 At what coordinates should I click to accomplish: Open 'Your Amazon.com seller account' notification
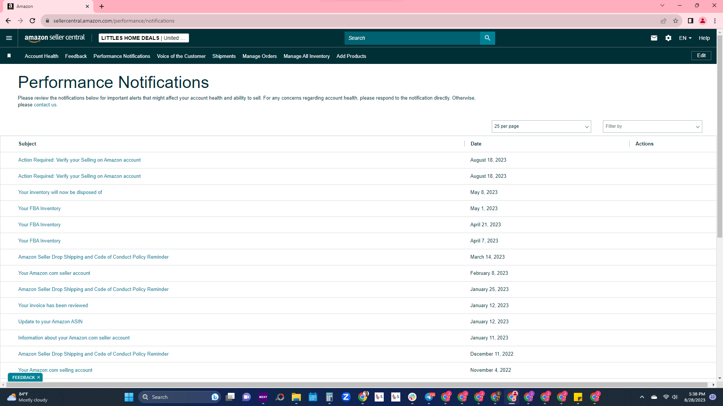pos(54,273)
